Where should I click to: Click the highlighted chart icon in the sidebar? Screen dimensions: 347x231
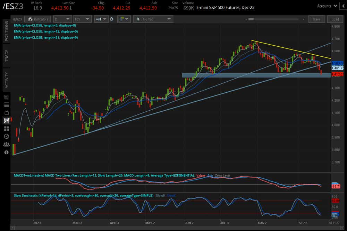point(6,121)
